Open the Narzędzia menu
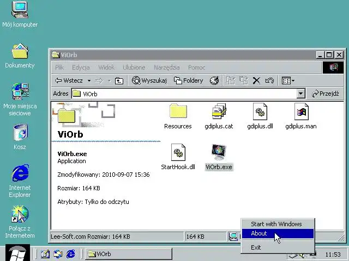 tap(167, 67)
